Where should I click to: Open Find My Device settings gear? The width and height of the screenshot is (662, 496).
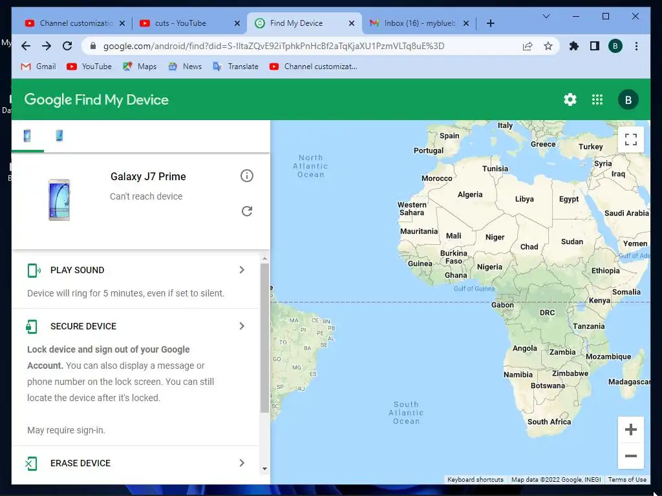pos(570,100)
